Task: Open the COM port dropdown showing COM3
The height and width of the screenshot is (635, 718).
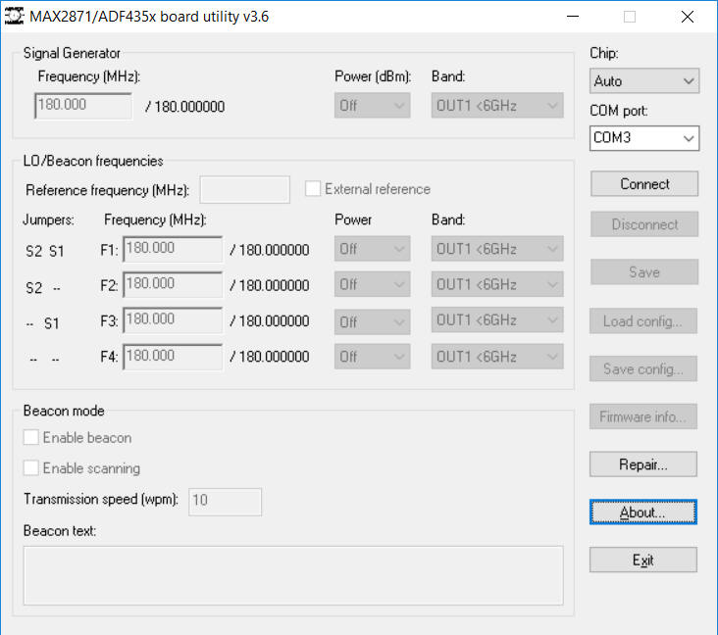Action: click(x=644, y=138)
